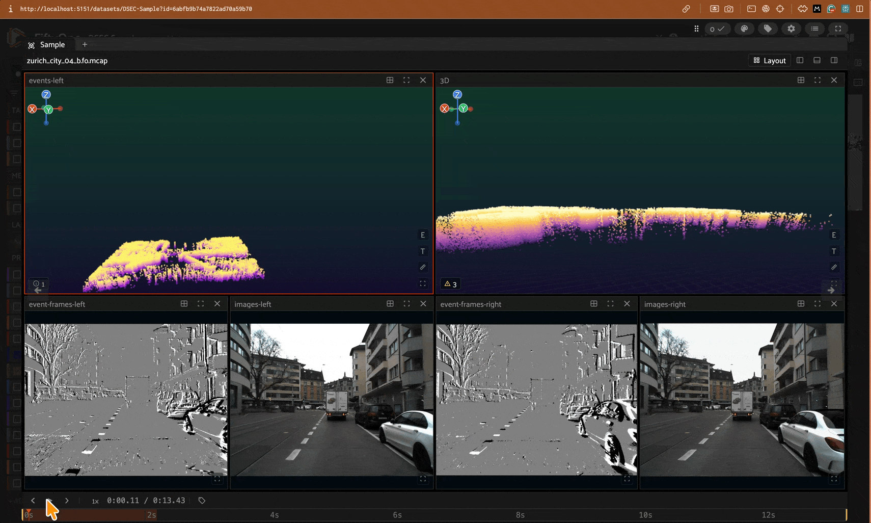Click the E button in the events-left view
Screen dimensions: 871x523
[x=423, y=235]
